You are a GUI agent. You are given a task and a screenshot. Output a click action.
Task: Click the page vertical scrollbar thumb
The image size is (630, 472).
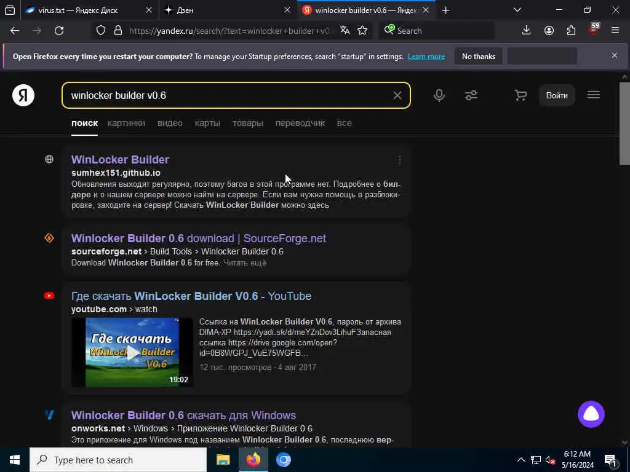tap(625, 123)
